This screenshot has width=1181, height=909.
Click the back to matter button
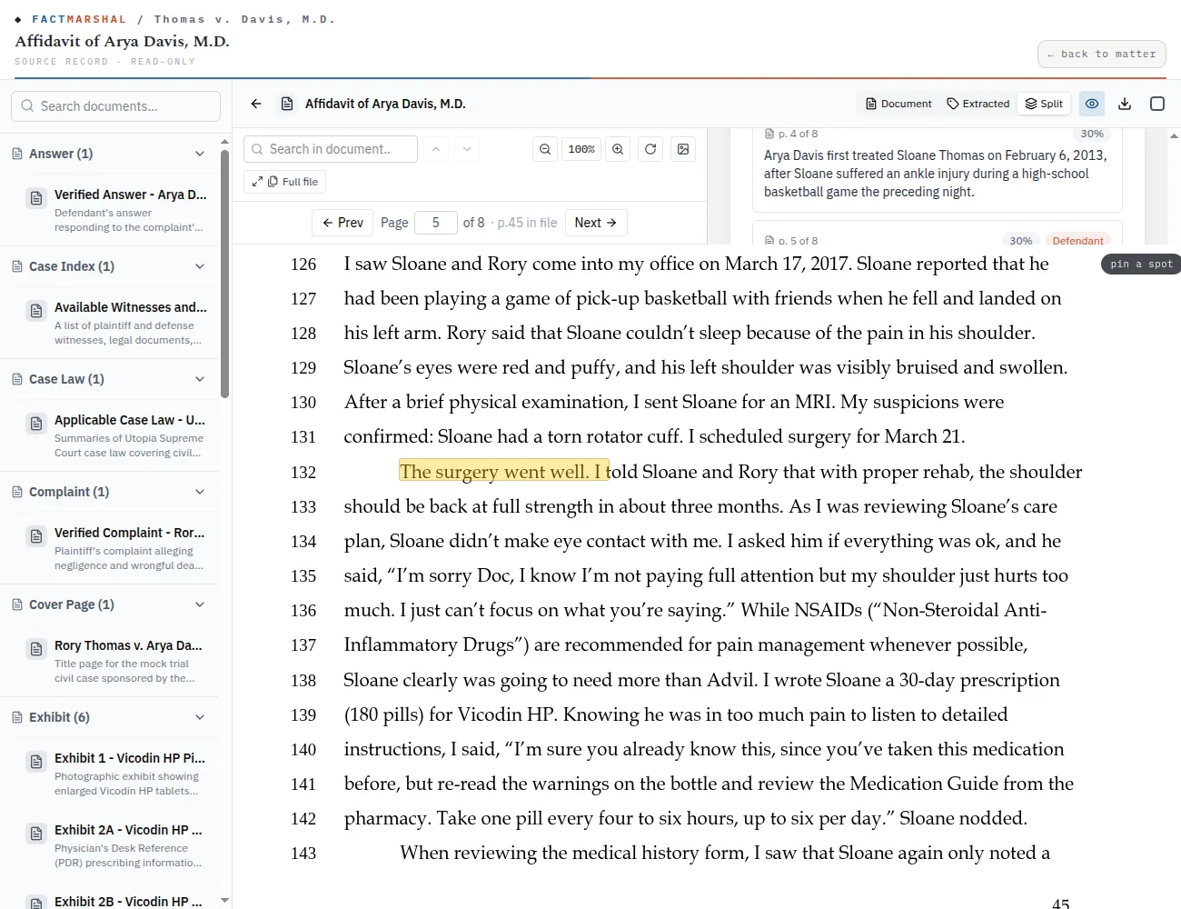1101,55
